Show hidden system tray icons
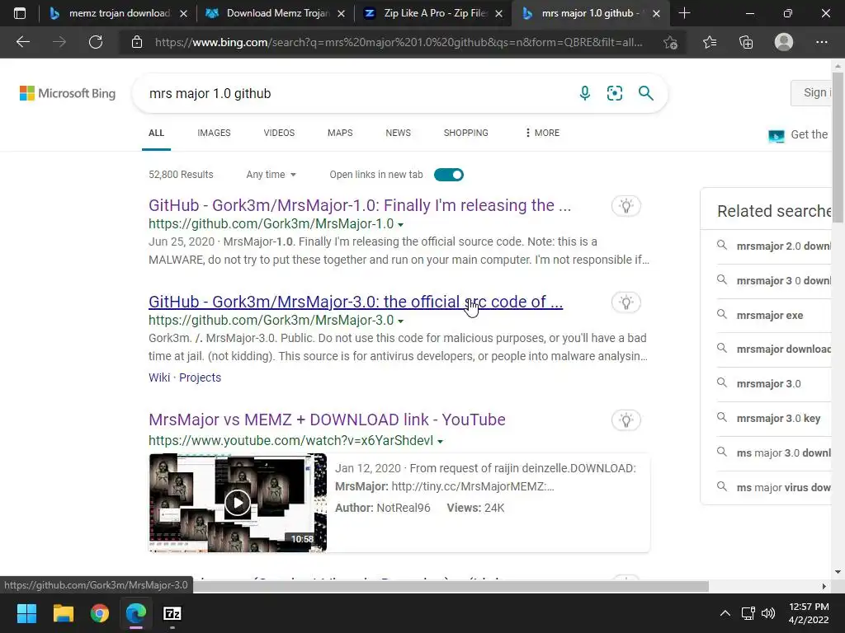Viewport: 845px width, 633px height. (x=725, y=613)
